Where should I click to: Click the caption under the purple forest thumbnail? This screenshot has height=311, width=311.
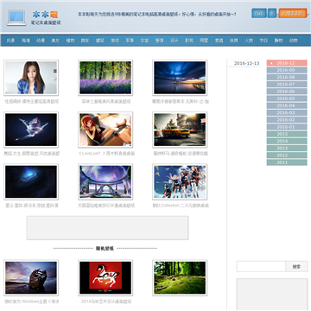pos(106,101)
